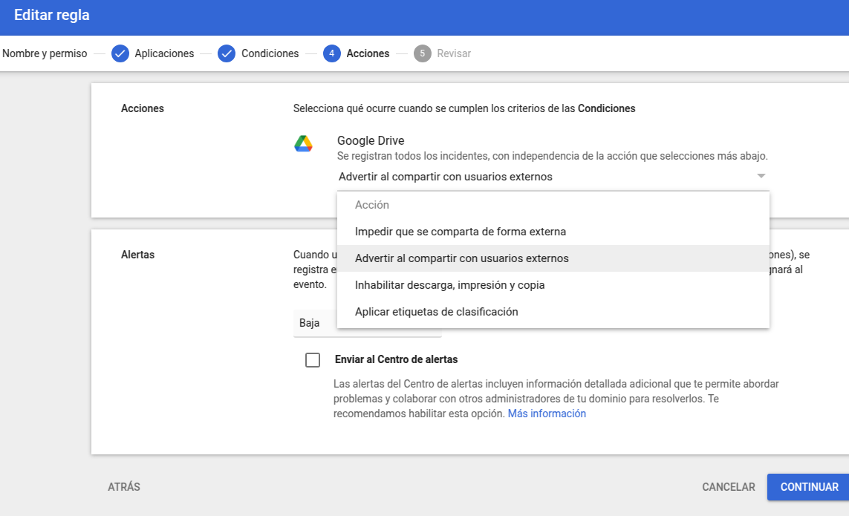Go back with the ATRÁS button
Screen dimensions: 849x516
(124, 487)
